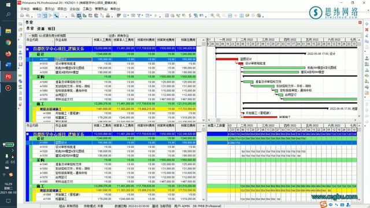Switch to the 项目 tab
This screenshot has height=208, width=370.
pos(51,28)
